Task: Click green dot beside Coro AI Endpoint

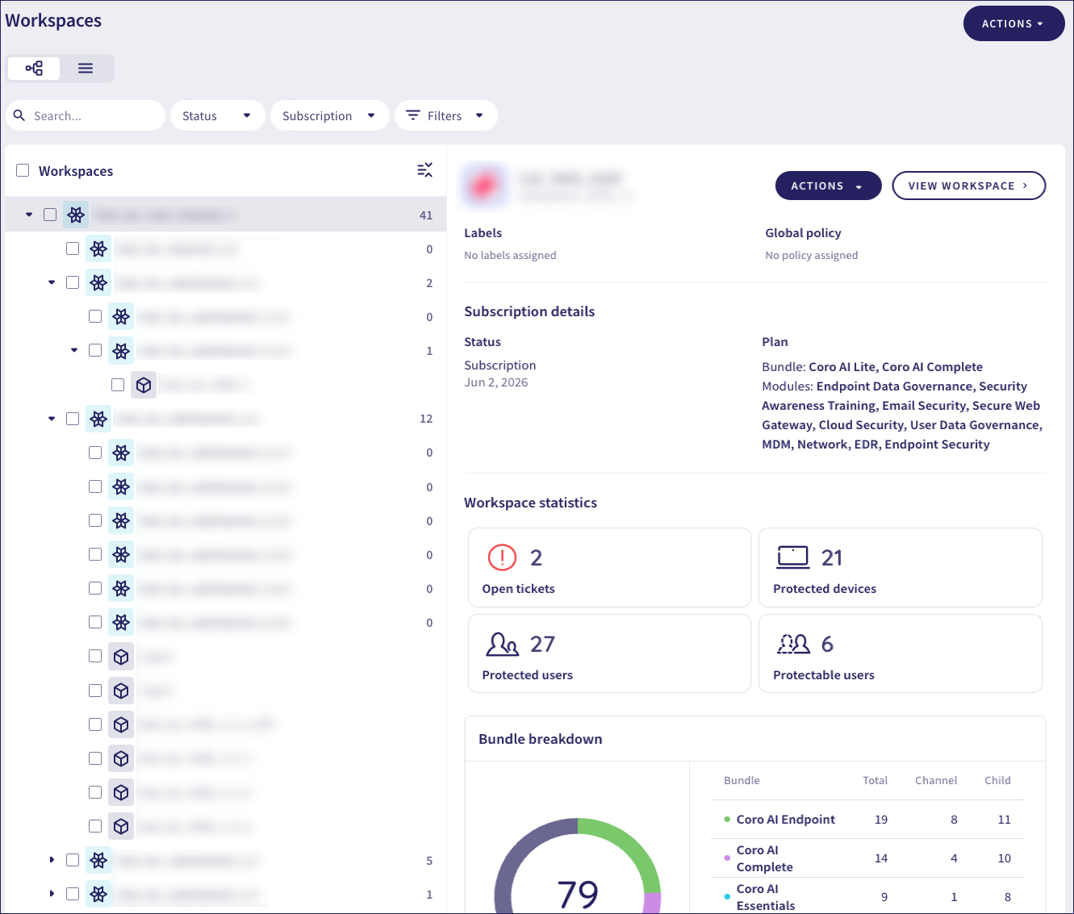Action: click(x=727, y=820)
